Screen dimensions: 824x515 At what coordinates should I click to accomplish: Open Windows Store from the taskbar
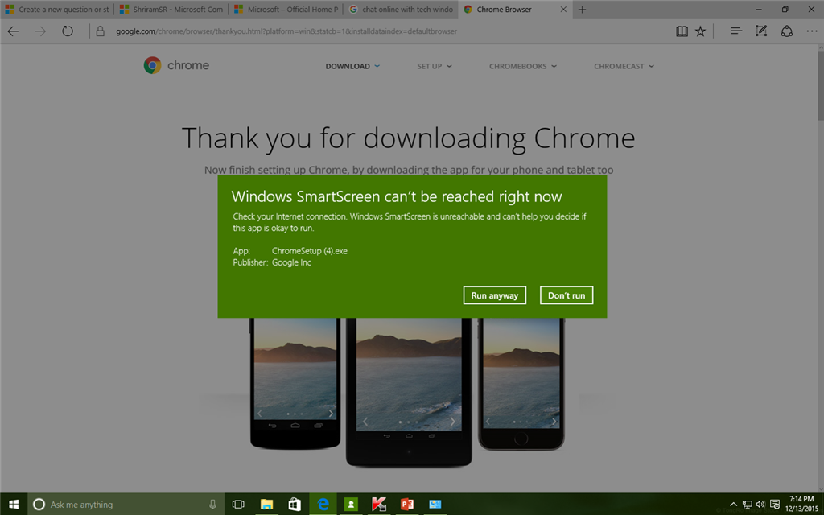pyautogui.click(x=295, y=505)
